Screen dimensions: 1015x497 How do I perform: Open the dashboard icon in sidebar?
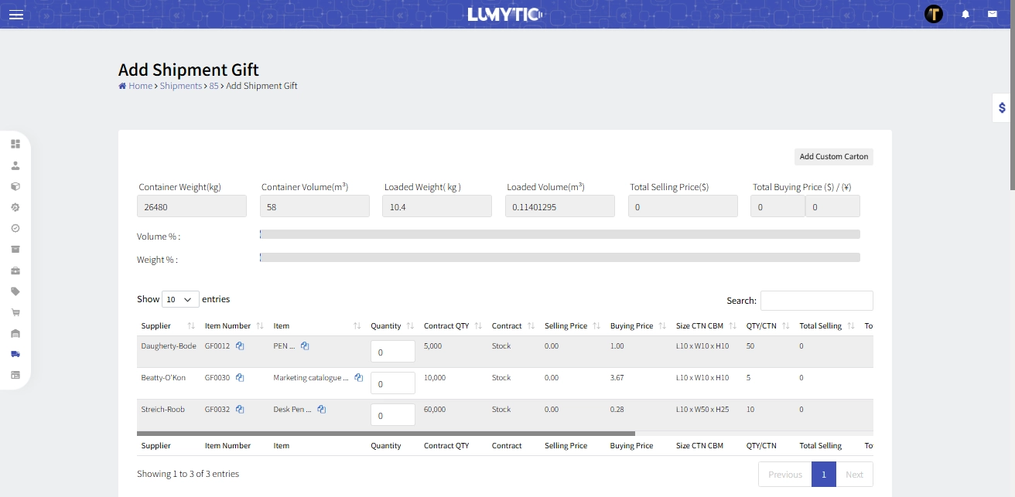click(x=15, y=144)
